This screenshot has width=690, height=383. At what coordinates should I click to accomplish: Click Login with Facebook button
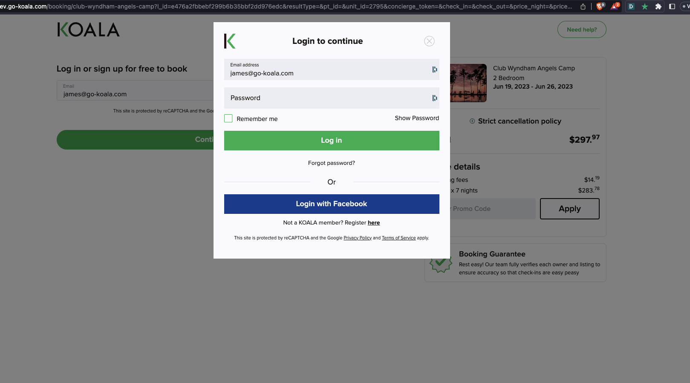(x=332, y=204)
